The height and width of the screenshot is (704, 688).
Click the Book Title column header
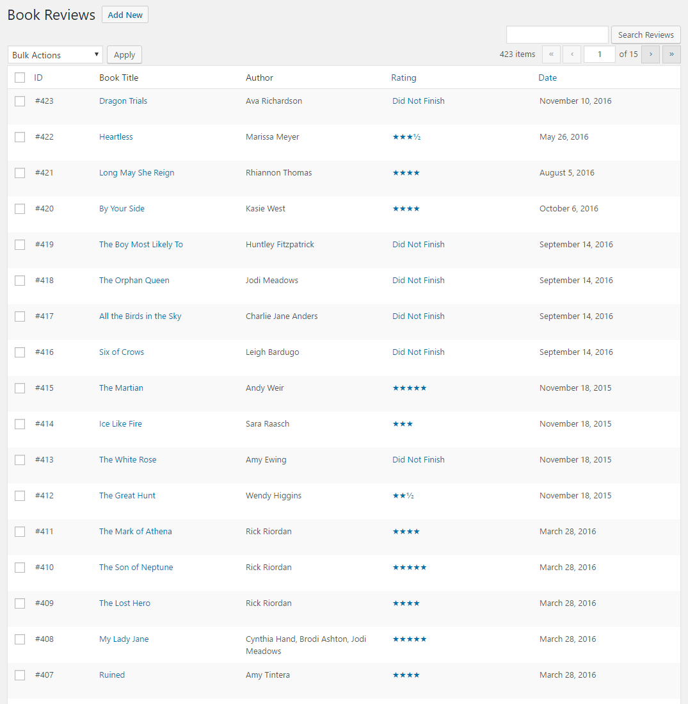[x=118, y=78]
